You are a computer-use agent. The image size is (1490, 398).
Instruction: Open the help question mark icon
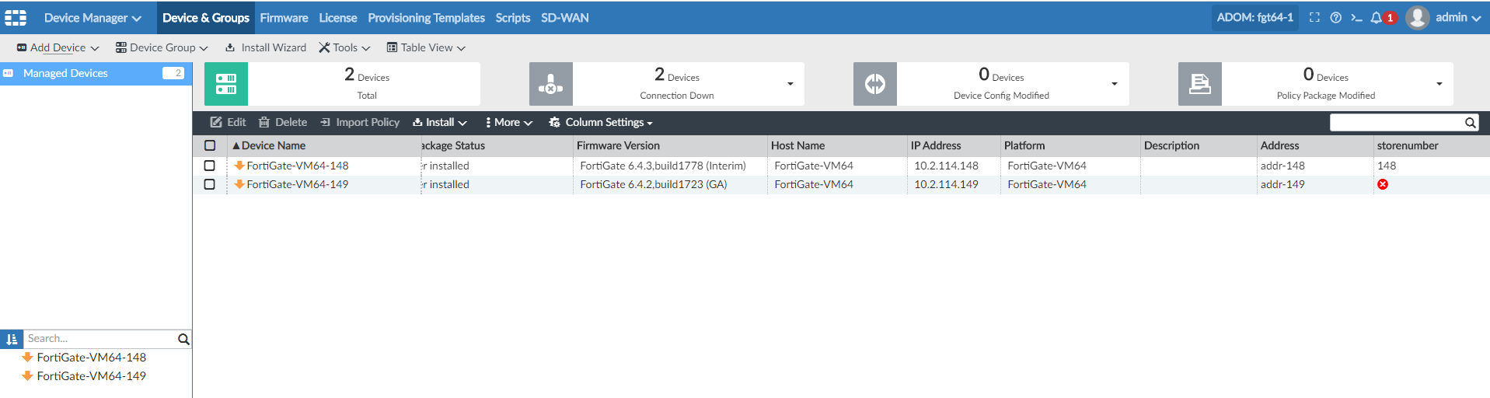(1335, 17)
